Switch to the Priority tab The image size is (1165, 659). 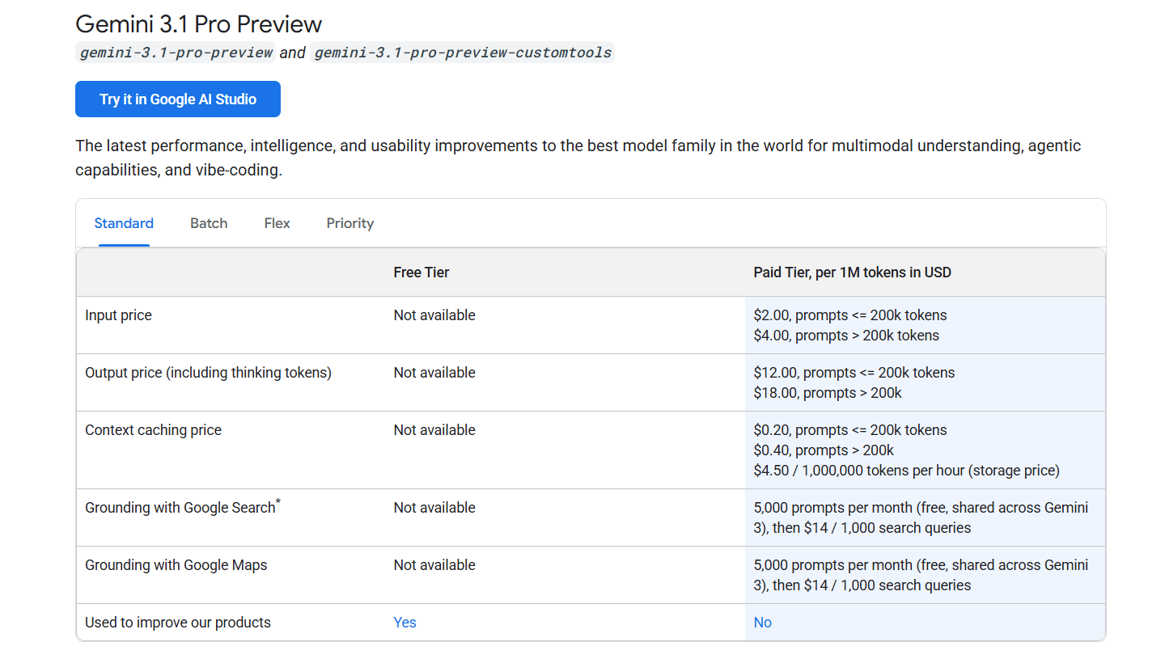tap(350, 223)
